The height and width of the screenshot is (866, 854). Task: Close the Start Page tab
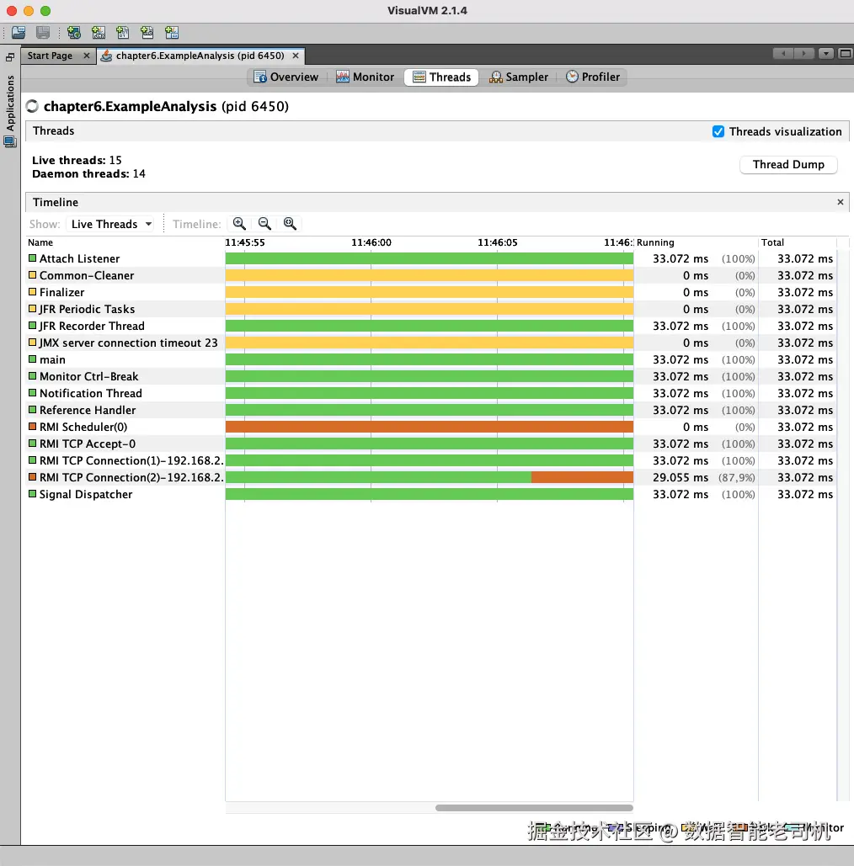pos(86,56)
